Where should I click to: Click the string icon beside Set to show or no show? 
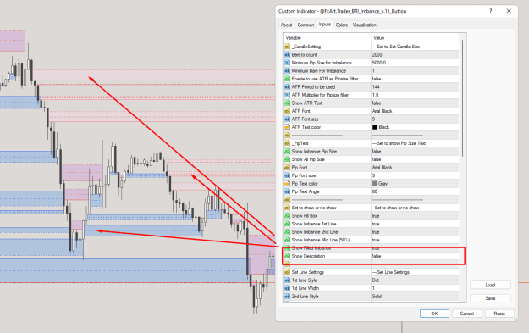tap(287, 208)
